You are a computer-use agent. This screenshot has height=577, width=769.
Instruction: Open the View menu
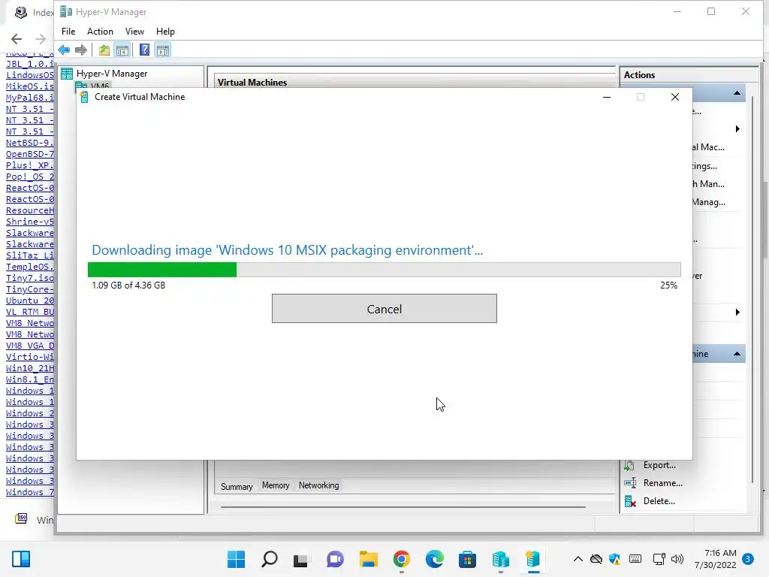coord(134,32)
